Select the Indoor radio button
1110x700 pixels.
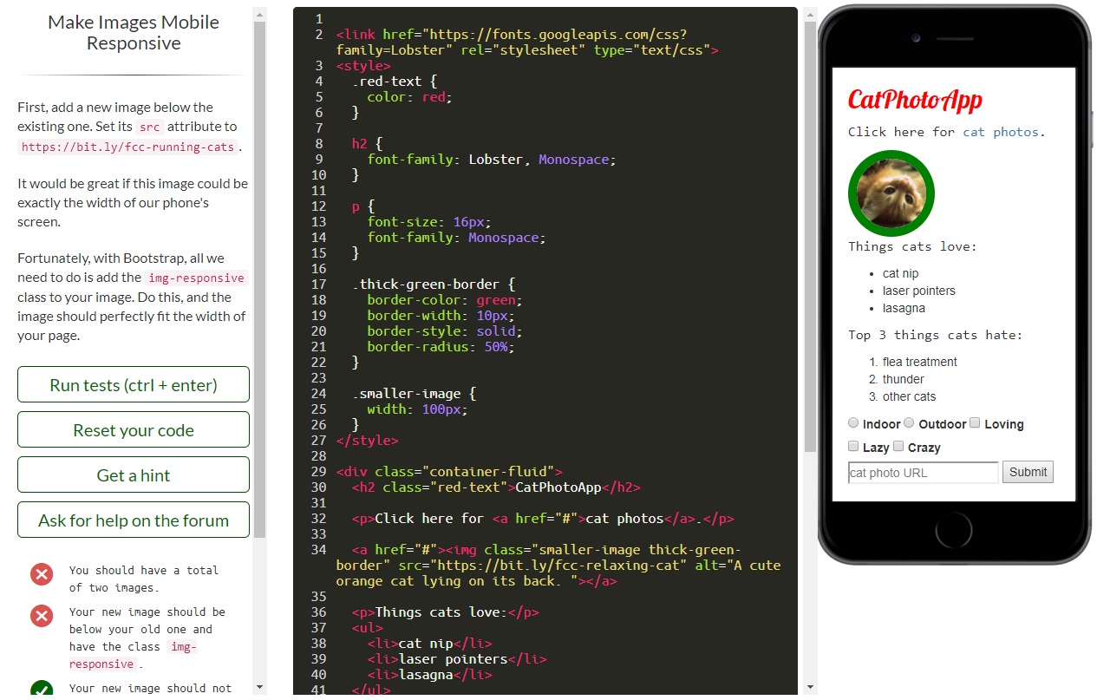(x=853, y=423)
